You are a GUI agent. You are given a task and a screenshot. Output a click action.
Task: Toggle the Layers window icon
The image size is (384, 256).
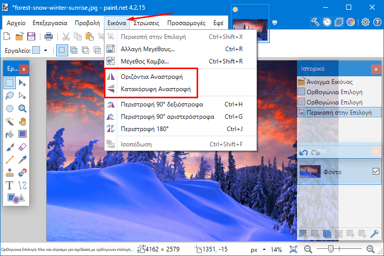pyautogui.click(x=339, y=22)
